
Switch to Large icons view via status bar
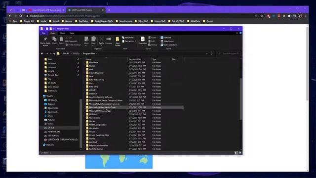click(x=239, y=153)
